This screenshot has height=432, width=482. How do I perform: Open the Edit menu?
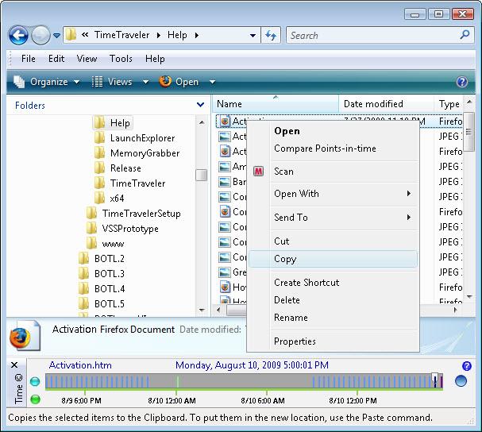(56, 59)
